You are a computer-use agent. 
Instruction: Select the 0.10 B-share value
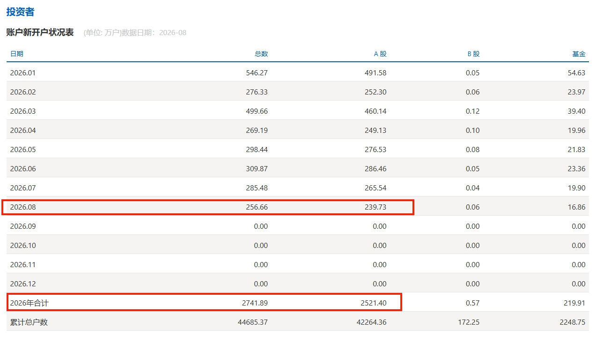pyautogui.click(x=473, y=131)
